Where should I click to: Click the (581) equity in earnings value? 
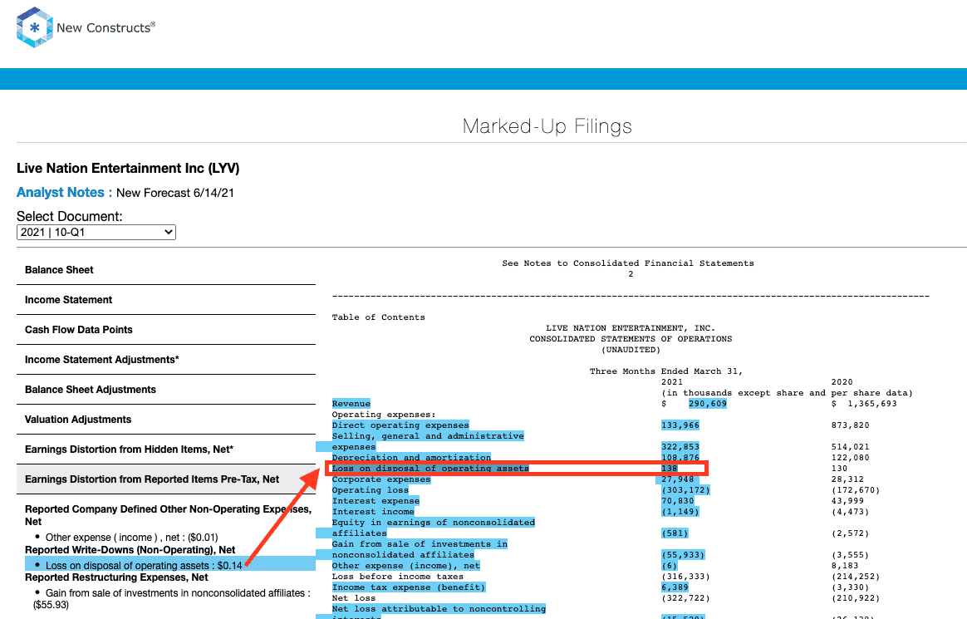(x=675, y=533)
